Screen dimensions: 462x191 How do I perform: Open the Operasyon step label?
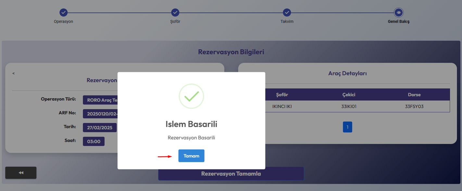[63, 22]
